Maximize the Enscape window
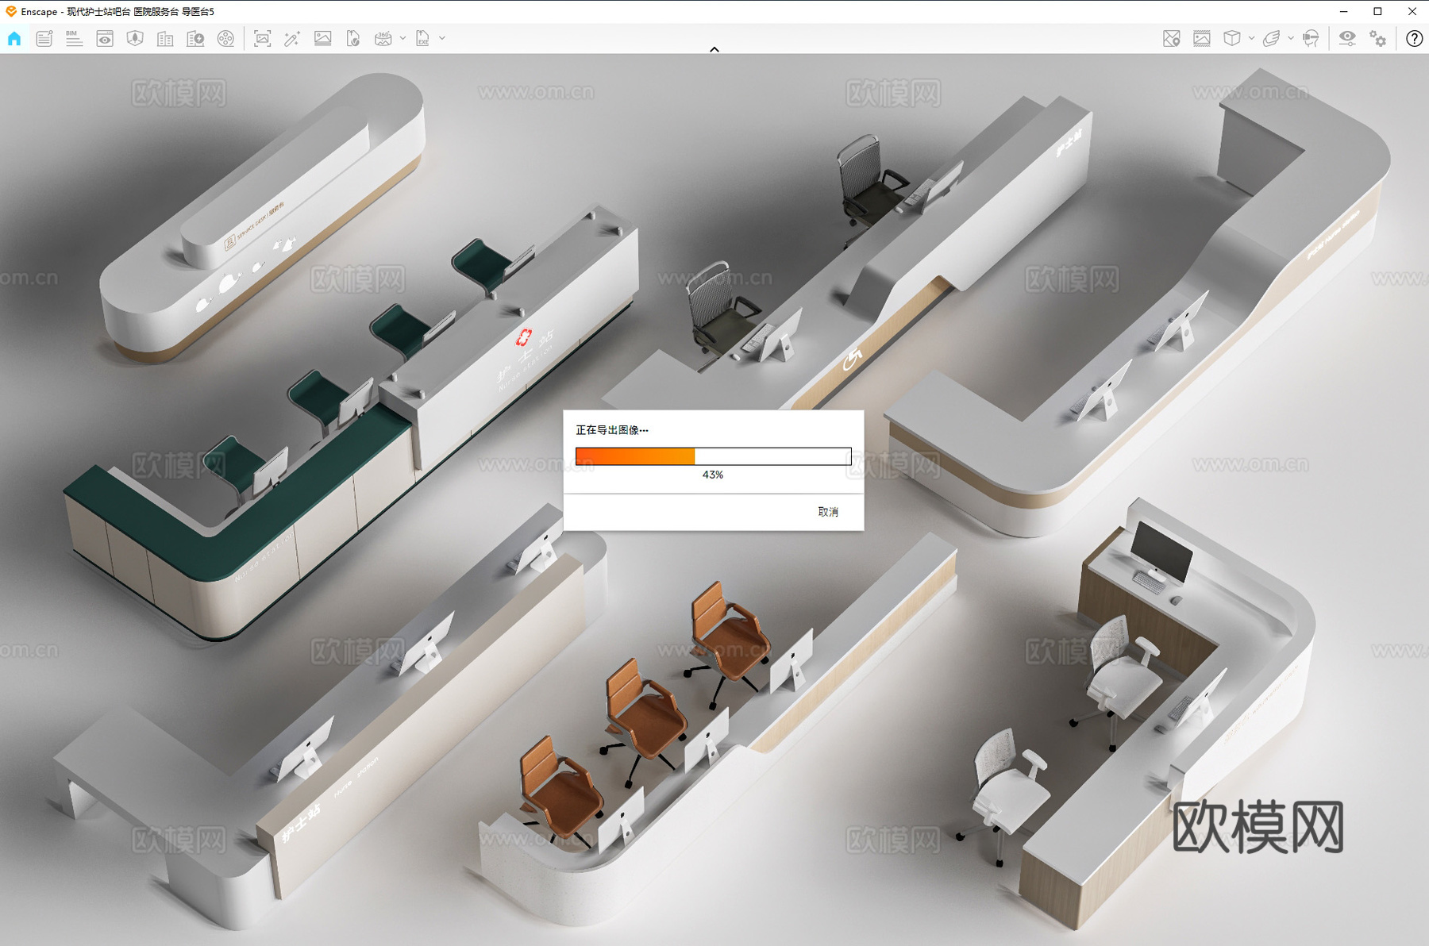 point(1377,11)
